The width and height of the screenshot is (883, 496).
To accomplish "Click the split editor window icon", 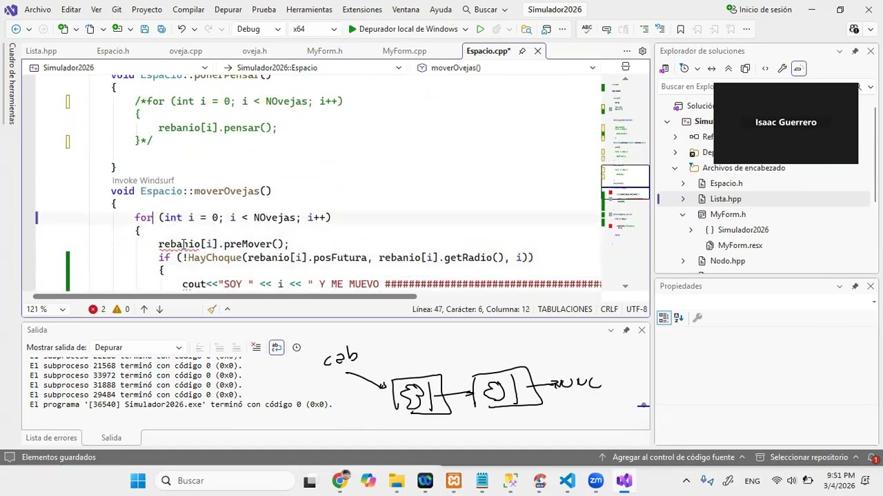I will pos(626,67).
